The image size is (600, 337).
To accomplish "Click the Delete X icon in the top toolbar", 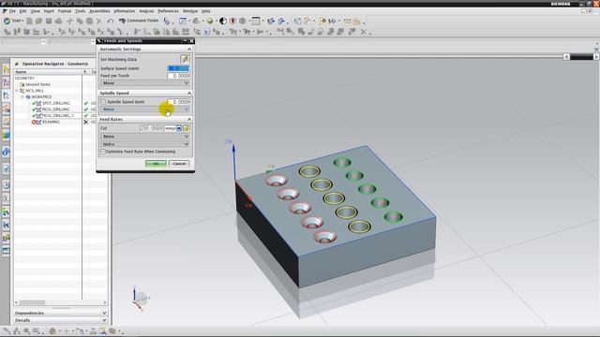I will click(99, 21).
